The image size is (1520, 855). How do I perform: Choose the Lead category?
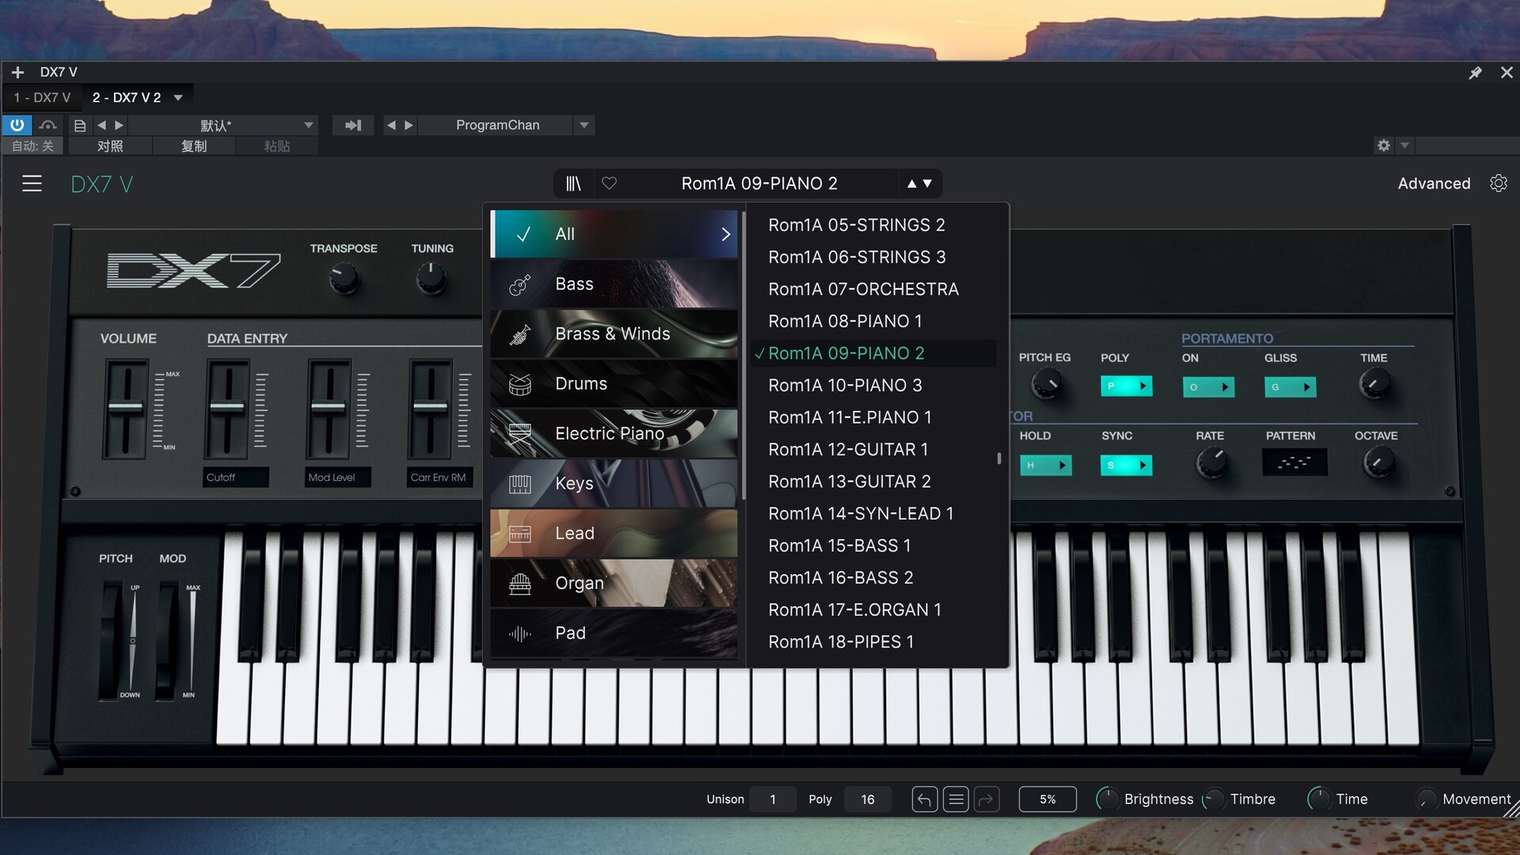[x=614, y=534]
